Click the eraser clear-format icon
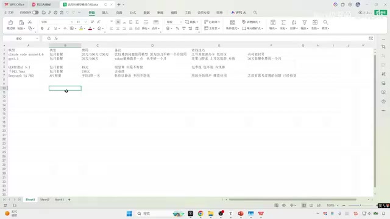 (x=99, y=29)
